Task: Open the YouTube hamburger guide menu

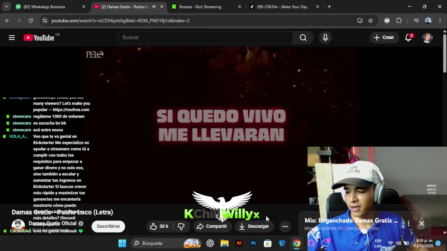Action: pos(12,38)
